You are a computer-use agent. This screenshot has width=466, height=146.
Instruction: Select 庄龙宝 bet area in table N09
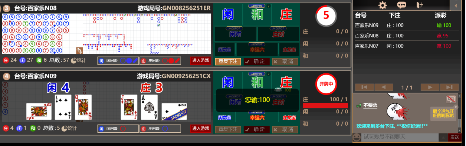pos(289,117)
